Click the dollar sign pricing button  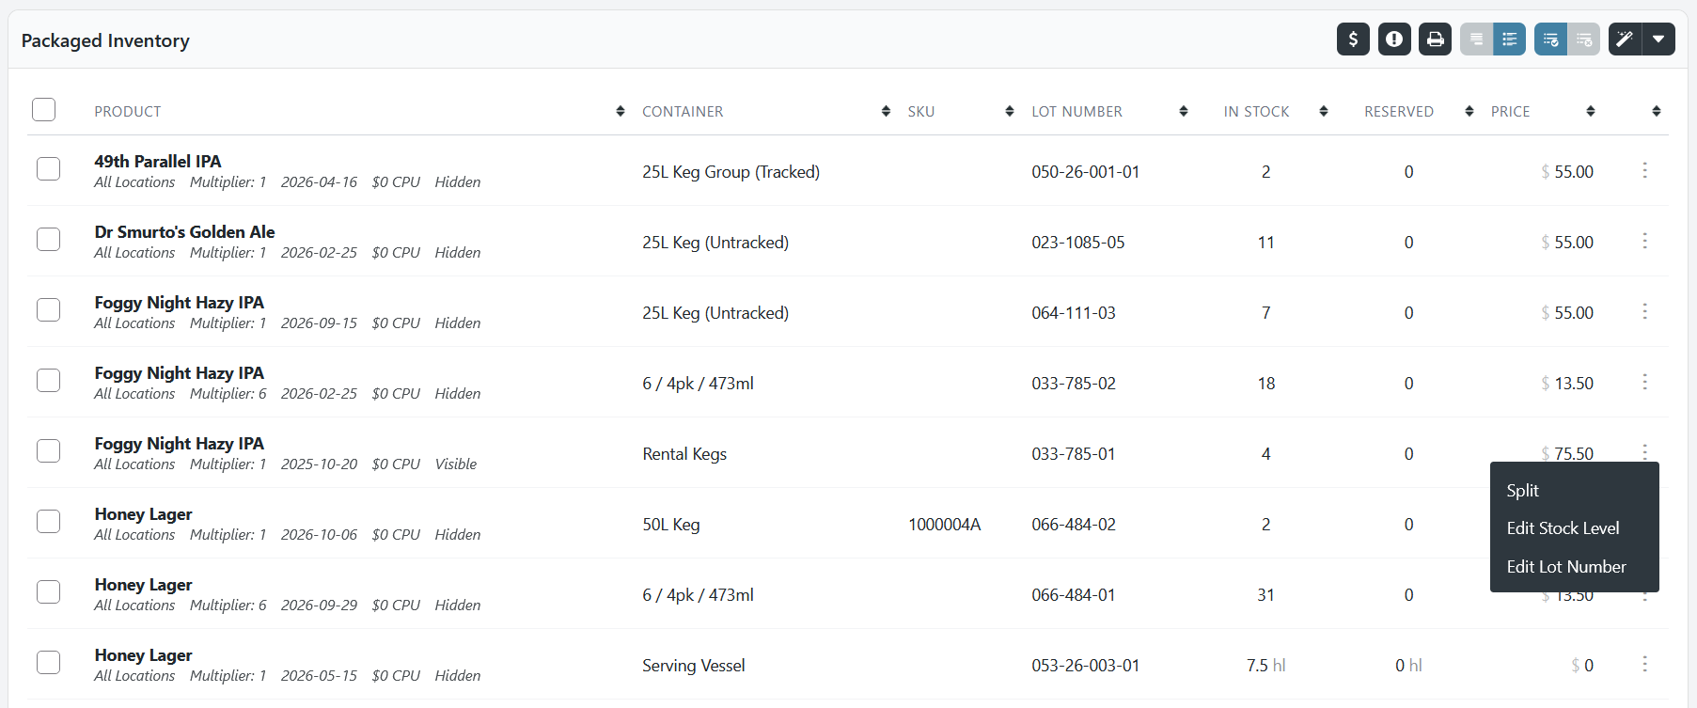click(x=1353, y=39)
